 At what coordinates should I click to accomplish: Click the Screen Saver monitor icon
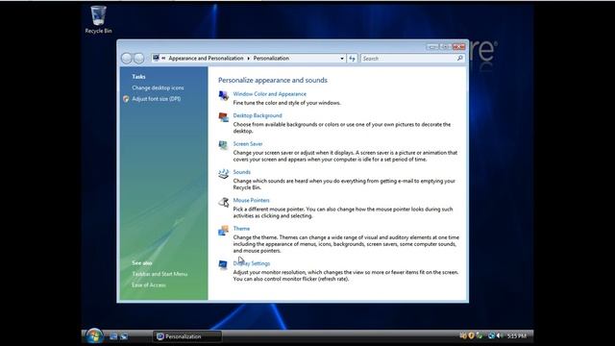[224, 145]
